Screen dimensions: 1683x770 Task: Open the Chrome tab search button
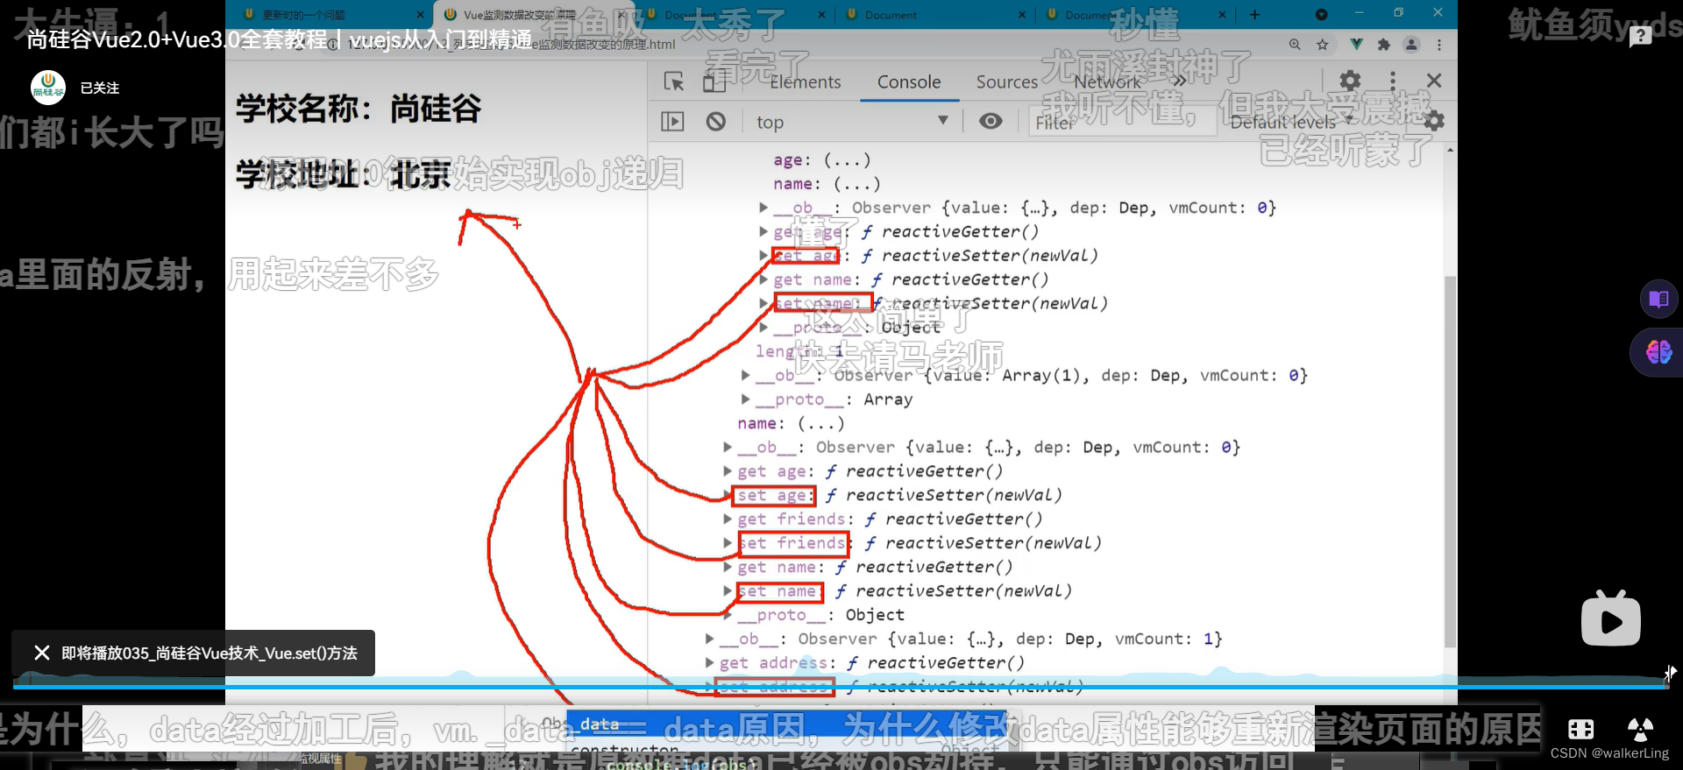[1322, 15]
